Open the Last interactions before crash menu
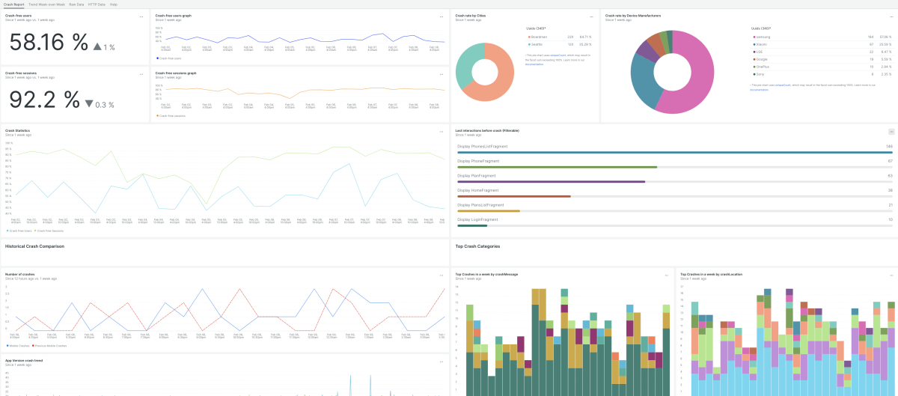The height and width of the screenshot is (396, 898). pos(889,132)
